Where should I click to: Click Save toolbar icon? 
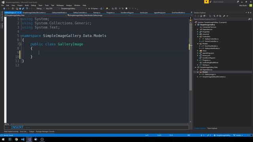pyautogui.click(x=20, y=9)
